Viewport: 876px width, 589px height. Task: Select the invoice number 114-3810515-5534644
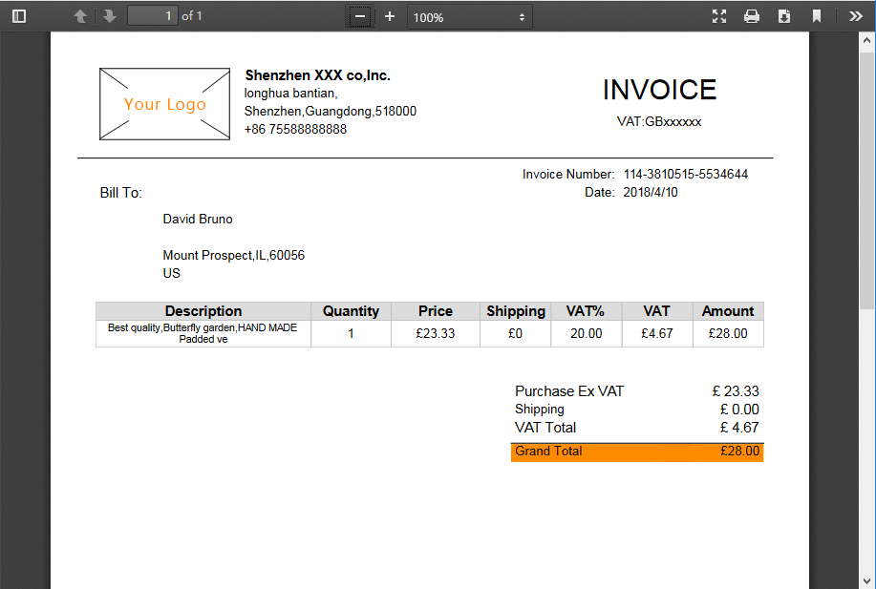point(685,175)
